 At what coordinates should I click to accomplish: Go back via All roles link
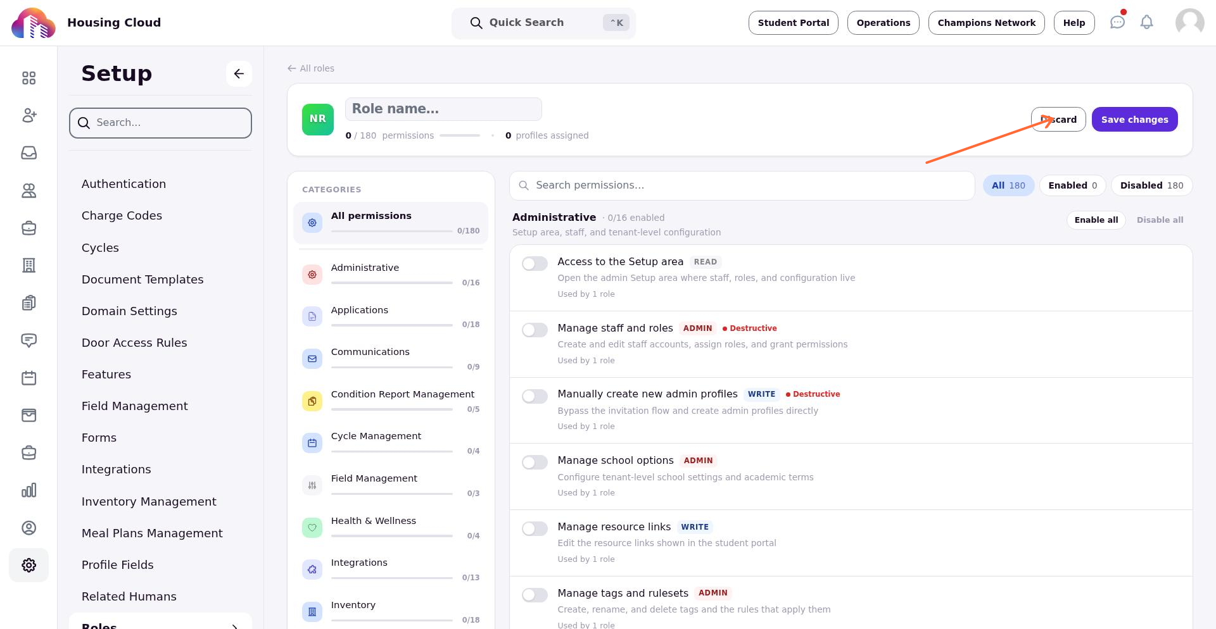[311, 68]
